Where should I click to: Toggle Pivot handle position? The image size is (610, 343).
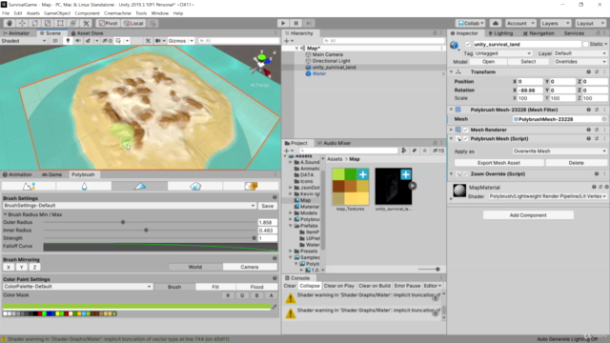pyautogui.click(x=108, y=23)
